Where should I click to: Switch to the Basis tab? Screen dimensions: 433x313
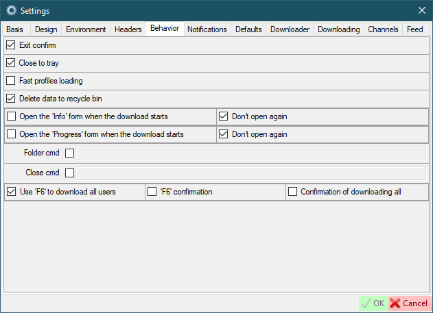pyautogui.click(x=15, y=30)
